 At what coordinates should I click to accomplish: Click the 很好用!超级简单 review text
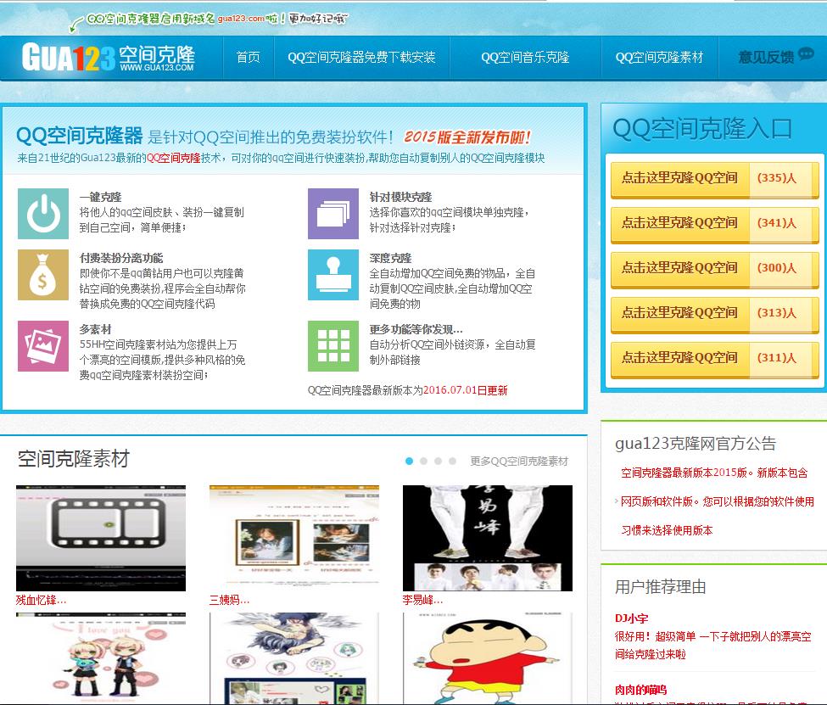712,646
